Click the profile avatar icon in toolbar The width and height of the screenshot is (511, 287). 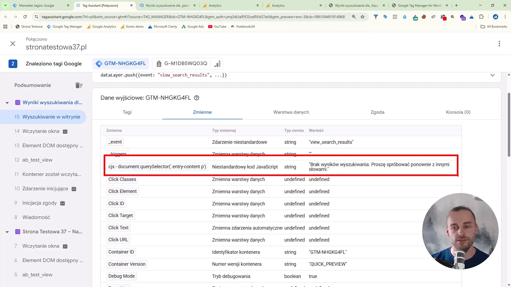pyautogui.click(x=496, y=17)
